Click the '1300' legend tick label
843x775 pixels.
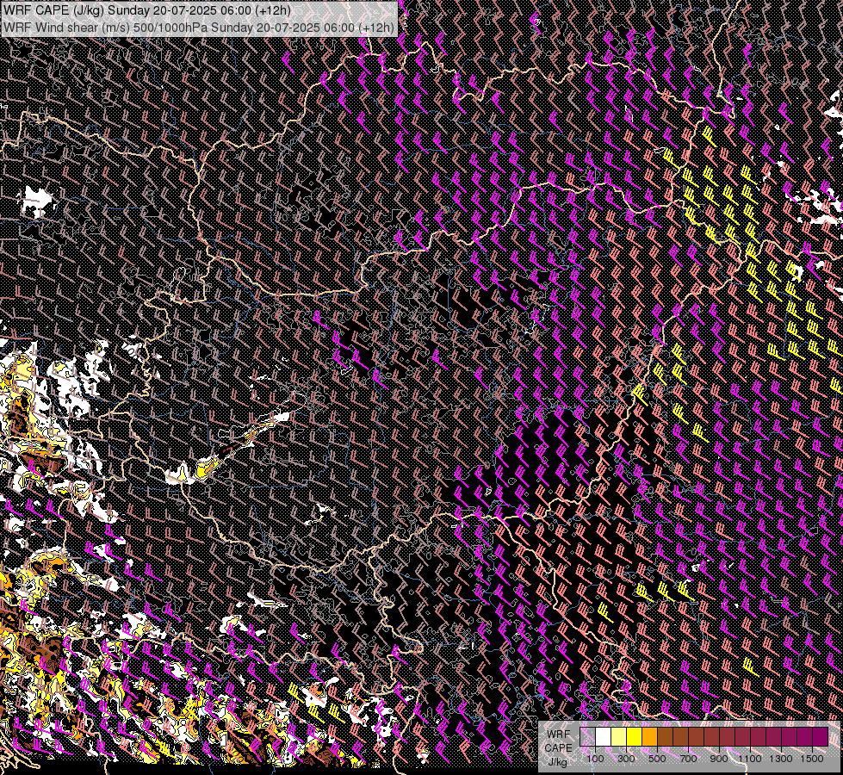[x=781, y=759]
